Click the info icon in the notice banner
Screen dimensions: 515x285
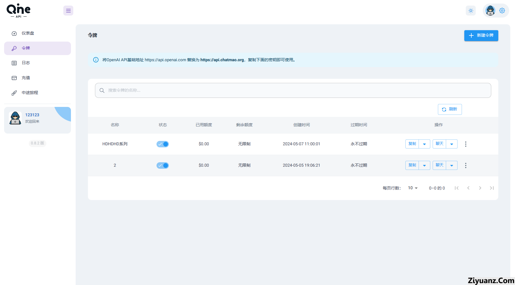(96, 60)
